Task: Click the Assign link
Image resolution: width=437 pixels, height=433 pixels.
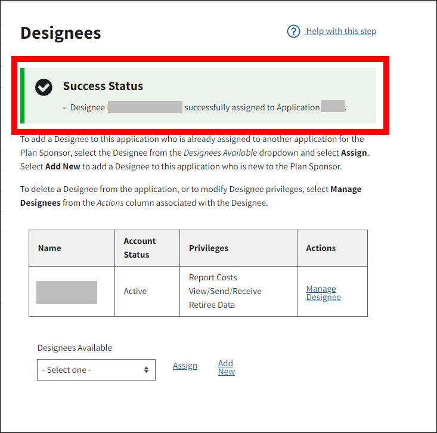Action: (x=185, y=366)
